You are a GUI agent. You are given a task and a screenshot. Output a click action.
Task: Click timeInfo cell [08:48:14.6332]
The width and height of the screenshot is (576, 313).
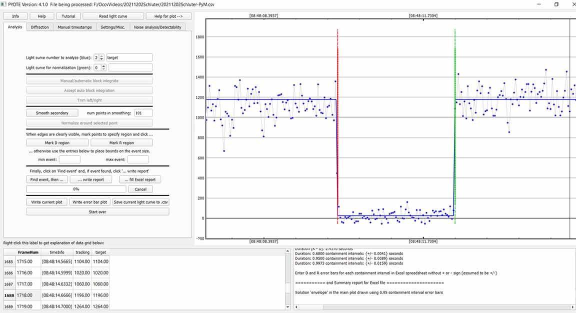click(57, 284)
